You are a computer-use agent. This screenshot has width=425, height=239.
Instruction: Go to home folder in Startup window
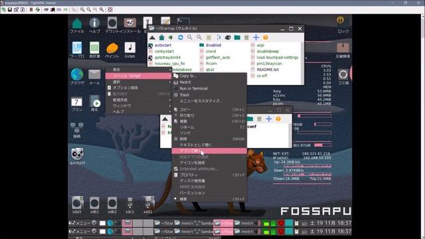162,37
